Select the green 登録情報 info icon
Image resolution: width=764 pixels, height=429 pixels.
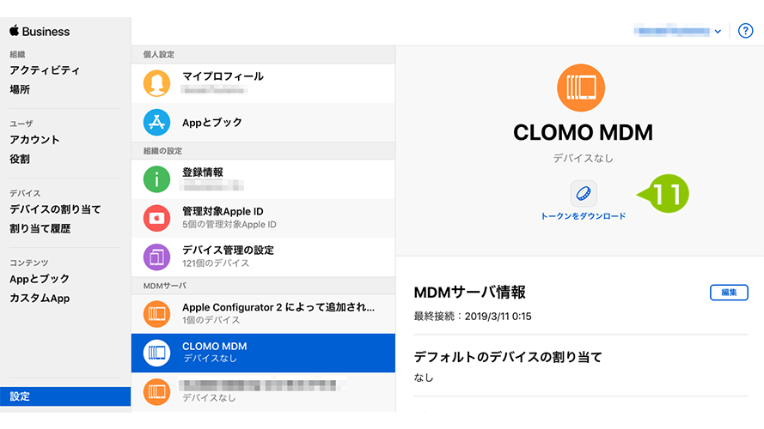pos(156,179)
